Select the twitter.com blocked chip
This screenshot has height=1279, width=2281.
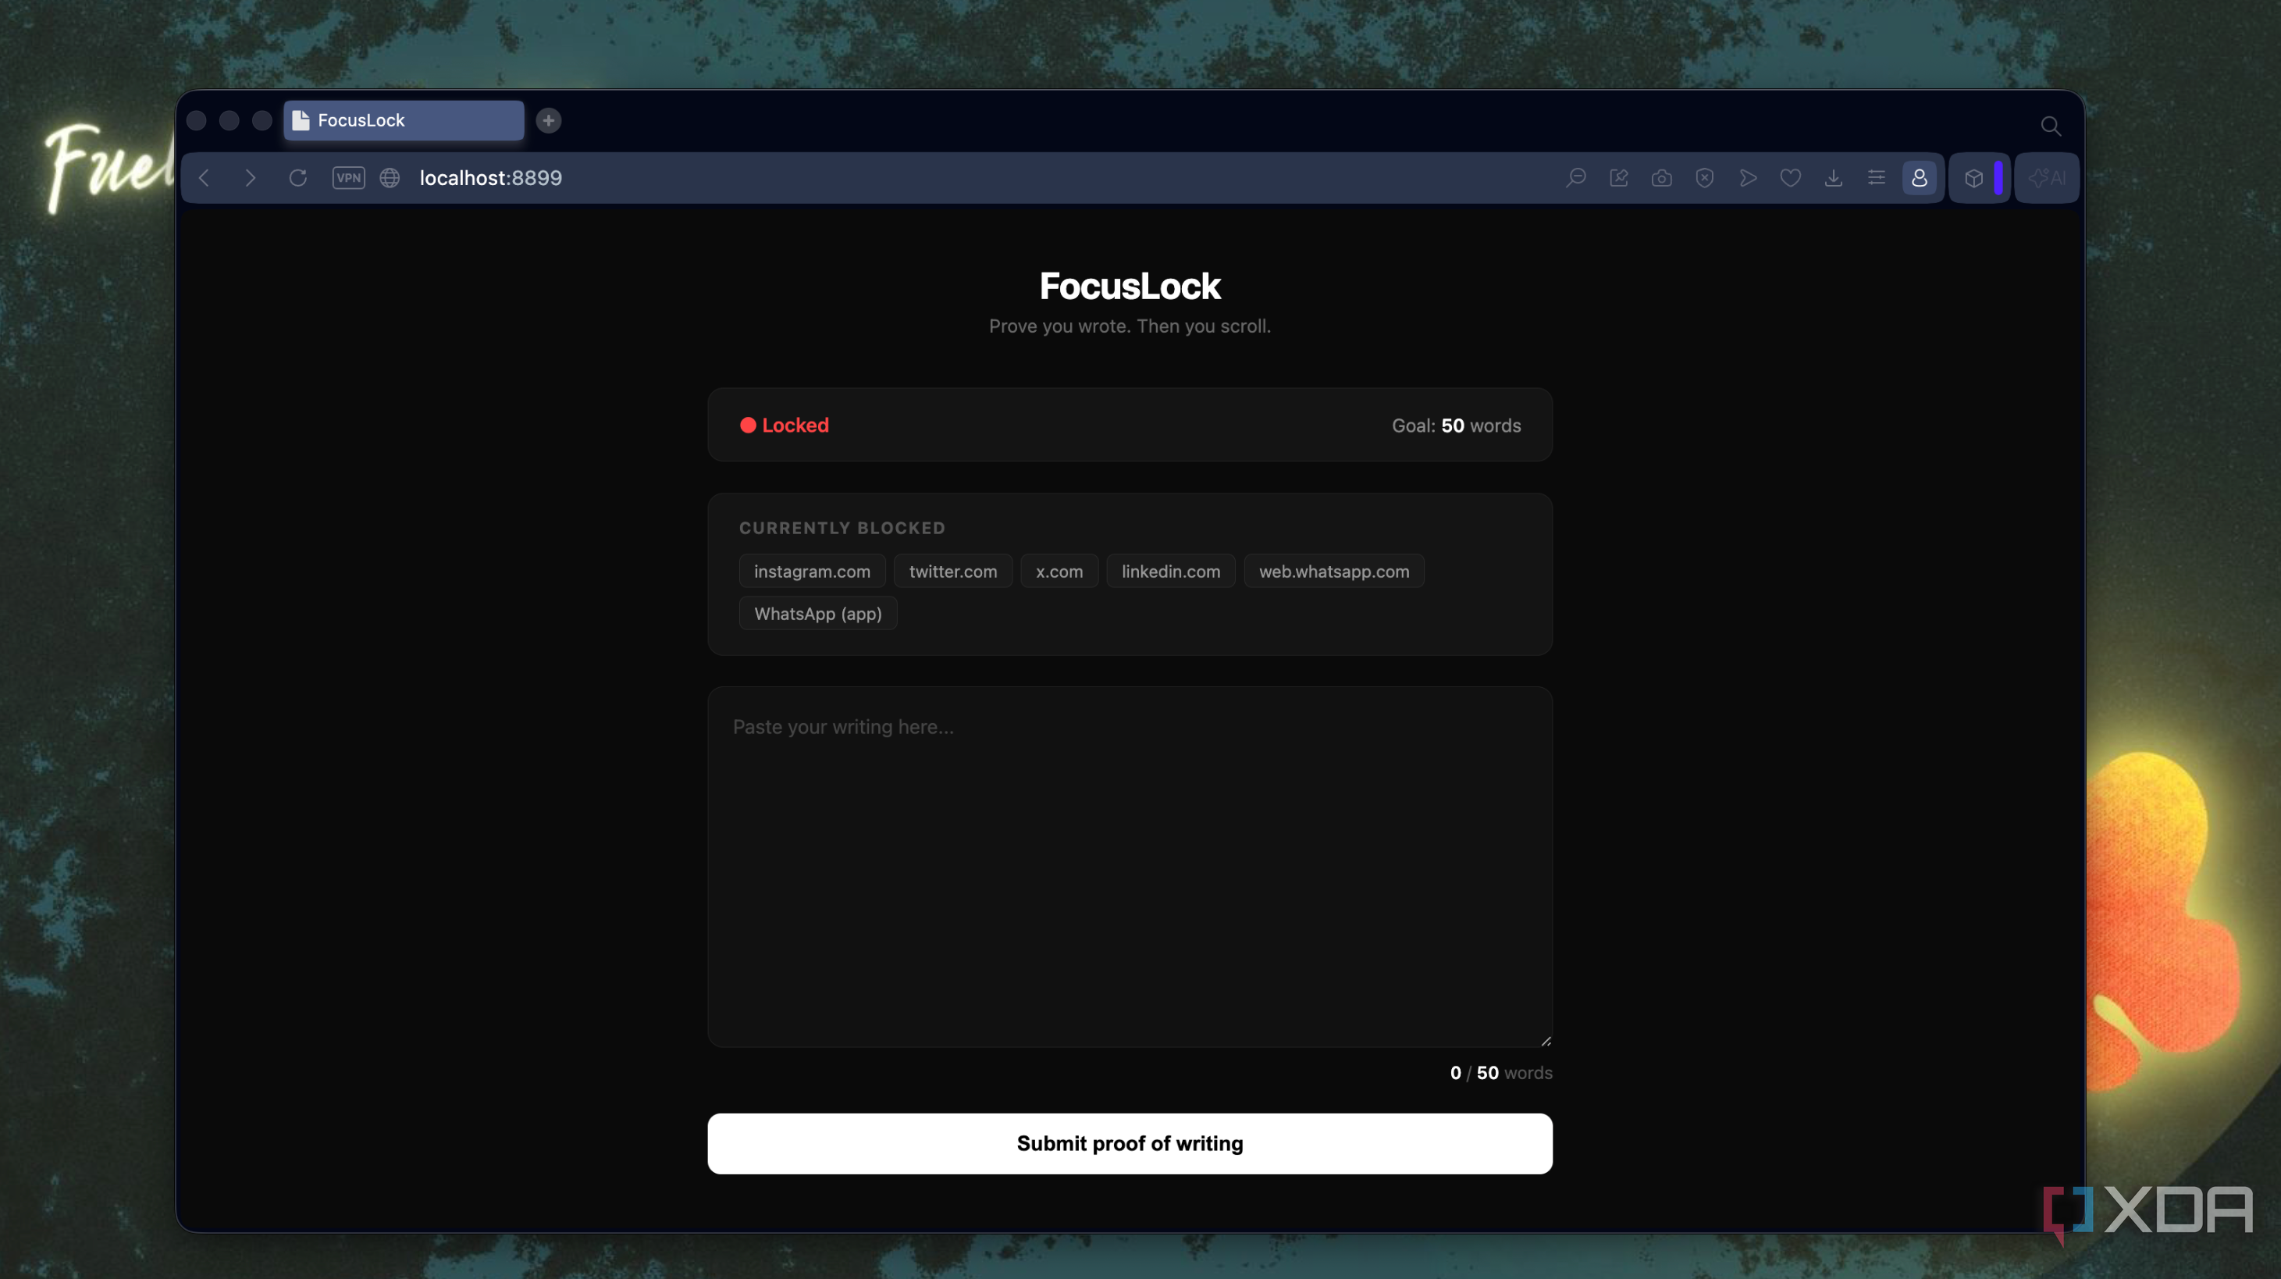coord(953,572)
